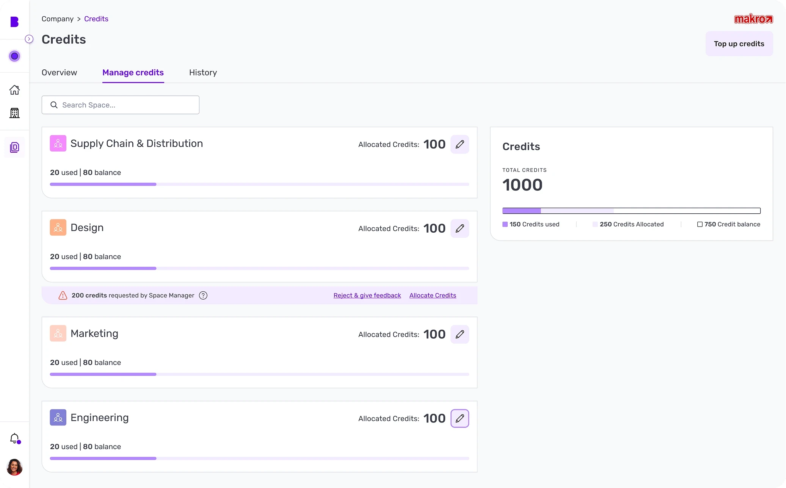This screenshot has height=488, width=786.
Task: Switch to the Overview tab
Action: pyautogui.click(x=60, y=72)
